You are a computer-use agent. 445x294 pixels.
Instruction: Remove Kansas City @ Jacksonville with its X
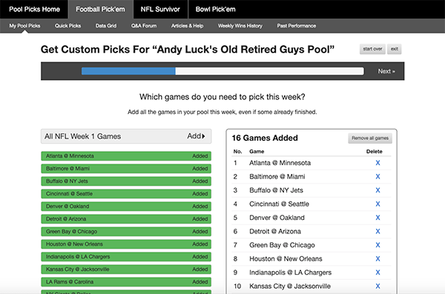click(x=378, y=286)
